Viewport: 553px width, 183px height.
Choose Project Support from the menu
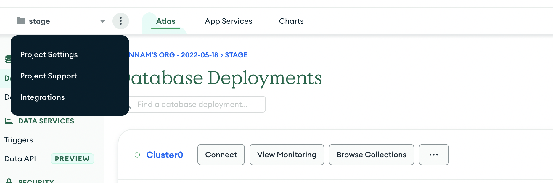(x=49, y=76)
